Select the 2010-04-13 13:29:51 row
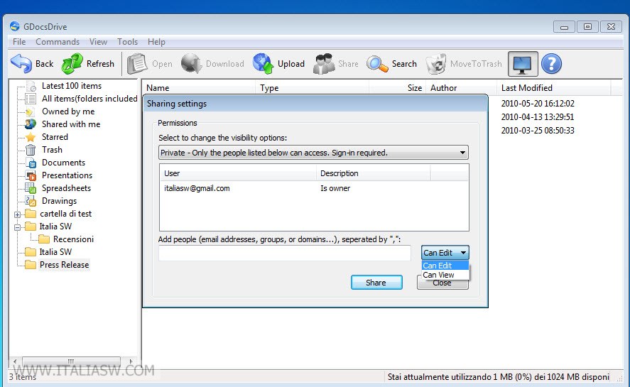 538,117
